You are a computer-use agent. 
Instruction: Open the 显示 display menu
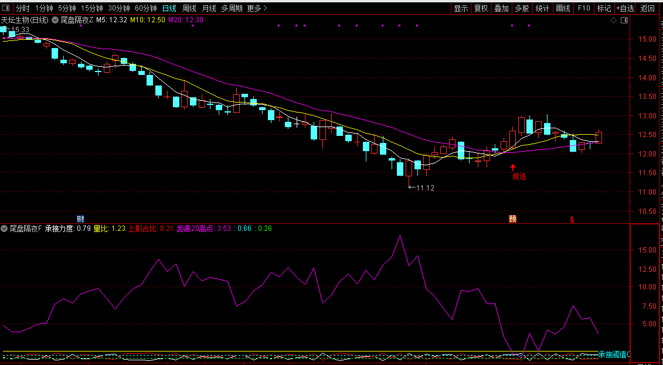461,8
